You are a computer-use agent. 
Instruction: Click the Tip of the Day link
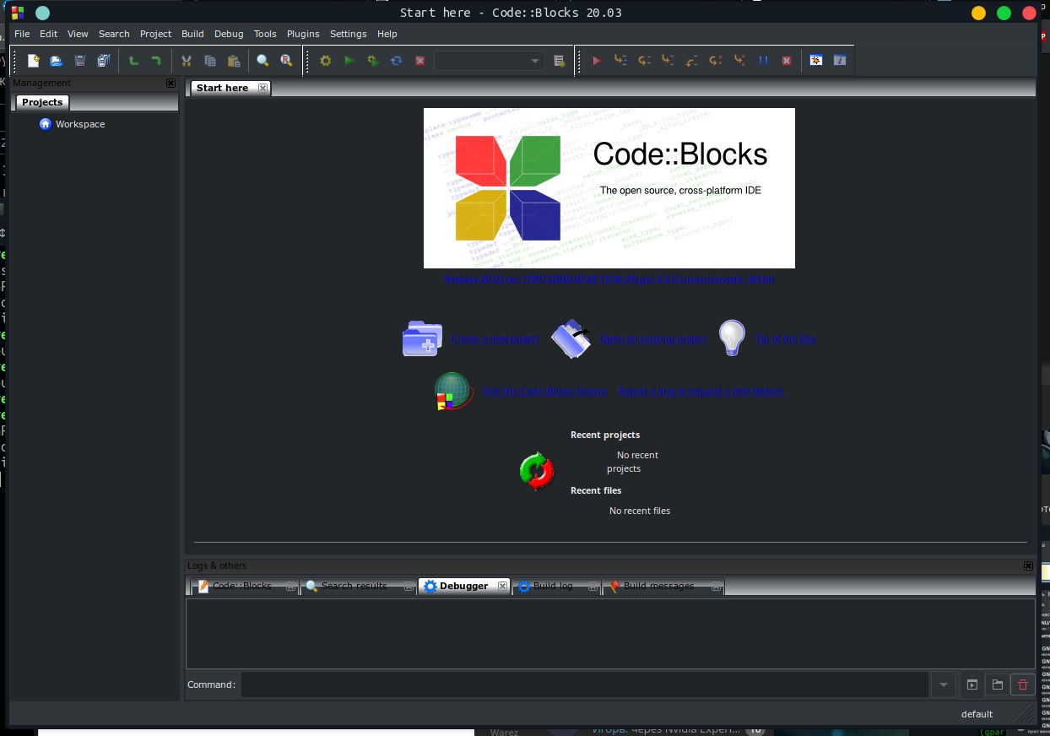pyautogui.click(x=786, y=338)
